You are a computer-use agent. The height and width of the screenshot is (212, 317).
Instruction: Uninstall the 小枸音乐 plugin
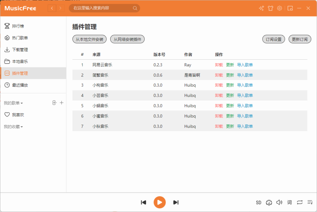[x=219, y=85]
